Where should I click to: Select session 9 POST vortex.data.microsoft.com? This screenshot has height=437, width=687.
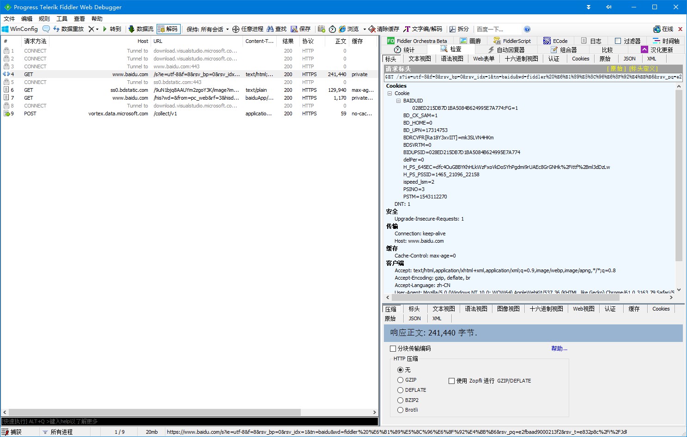(189, 114)
